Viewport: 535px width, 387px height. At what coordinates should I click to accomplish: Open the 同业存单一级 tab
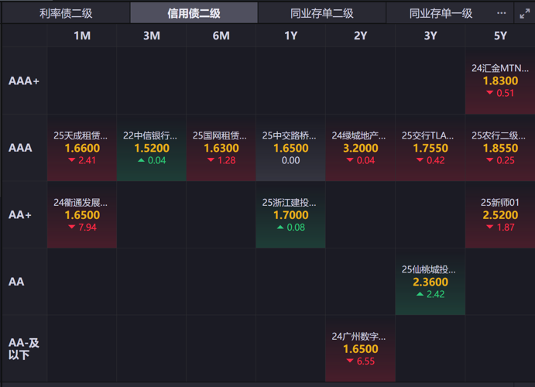(x=441, y=13)
